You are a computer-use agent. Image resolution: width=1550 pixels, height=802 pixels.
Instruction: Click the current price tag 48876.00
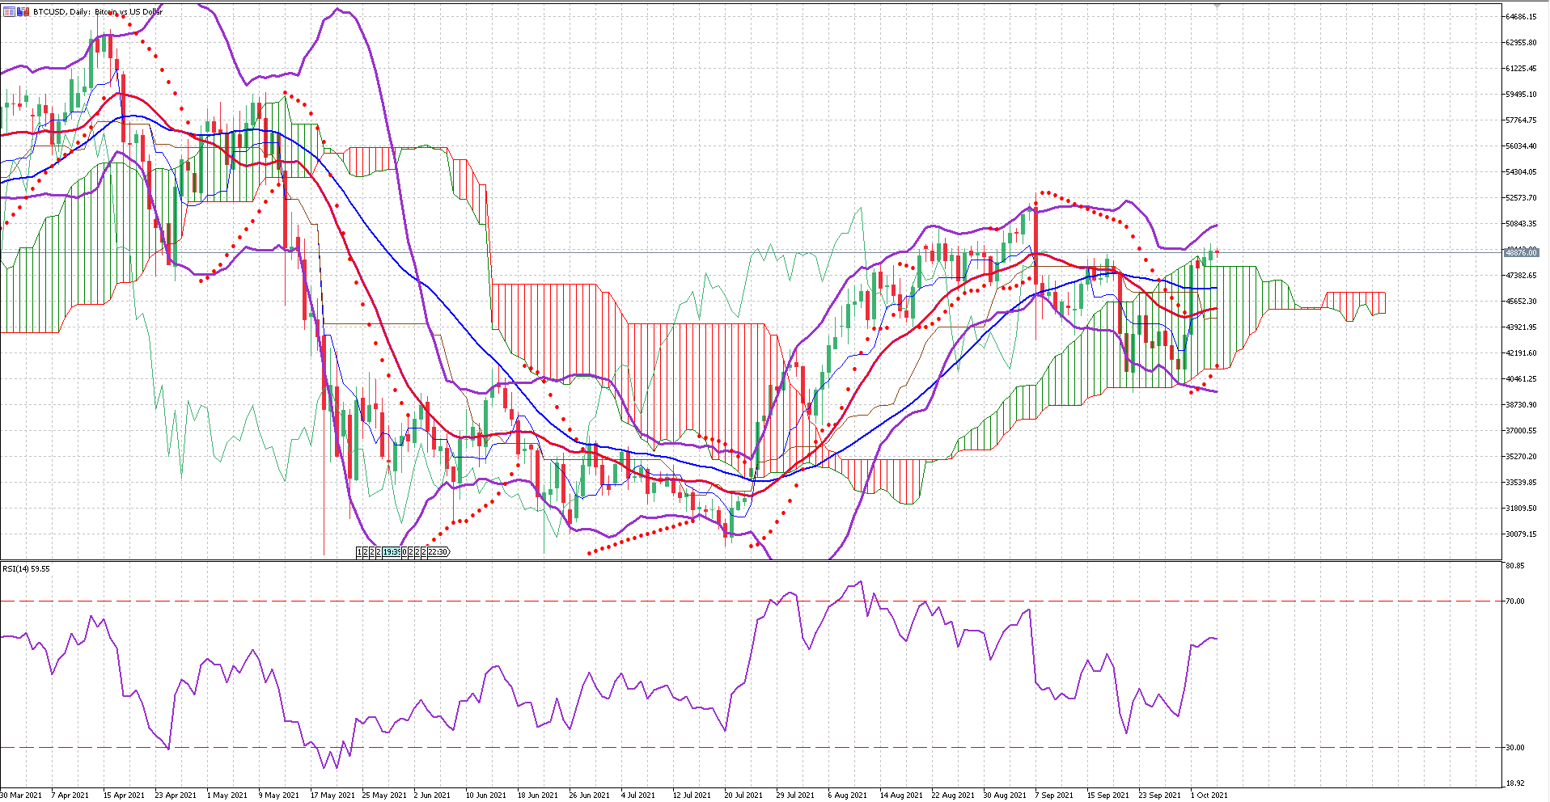pos(1522,252)
